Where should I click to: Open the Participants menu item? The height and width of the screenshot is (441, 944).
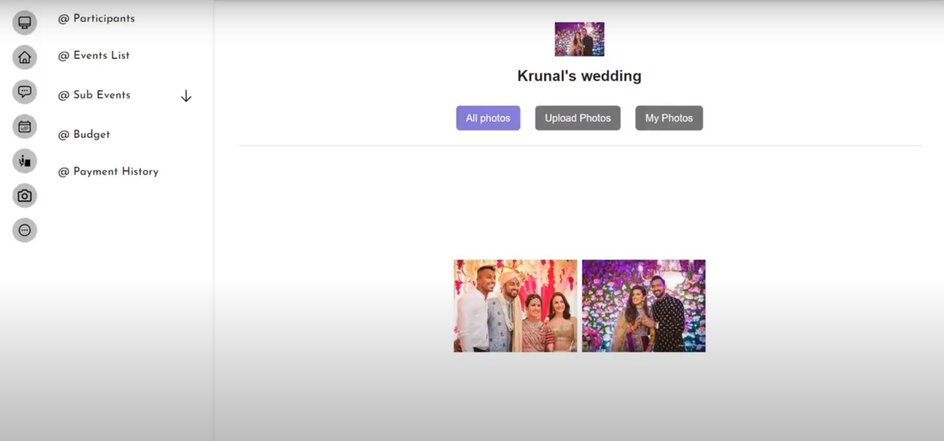(96, 19)
